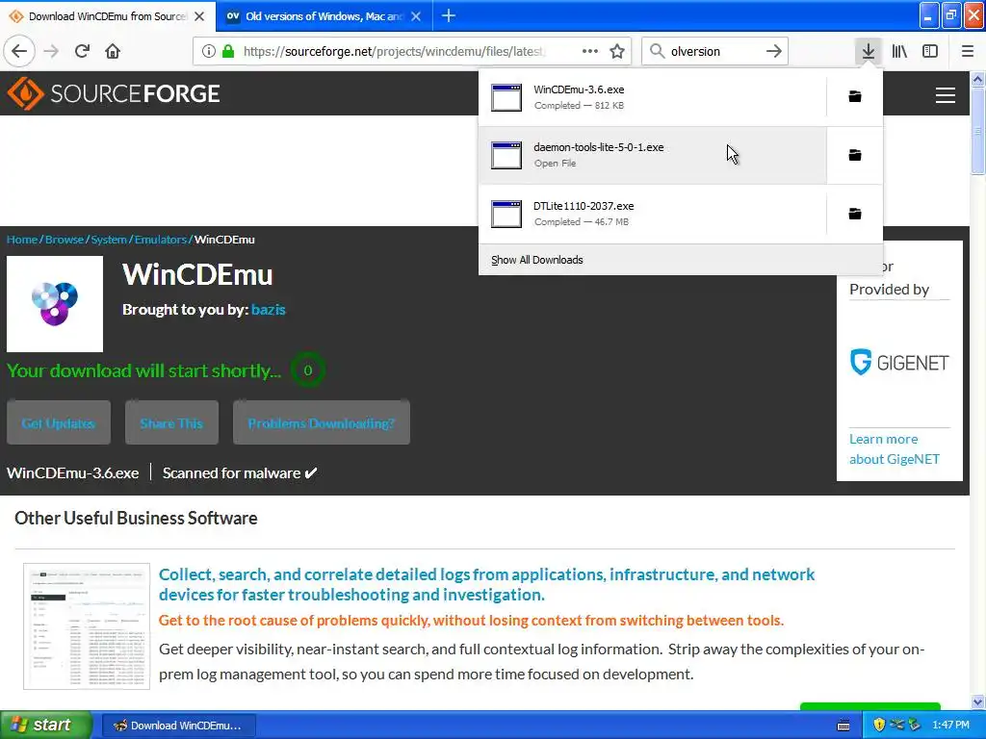Click the vertical scrollbar thumb
Screen dimensions: 986x739
(977, 131)
